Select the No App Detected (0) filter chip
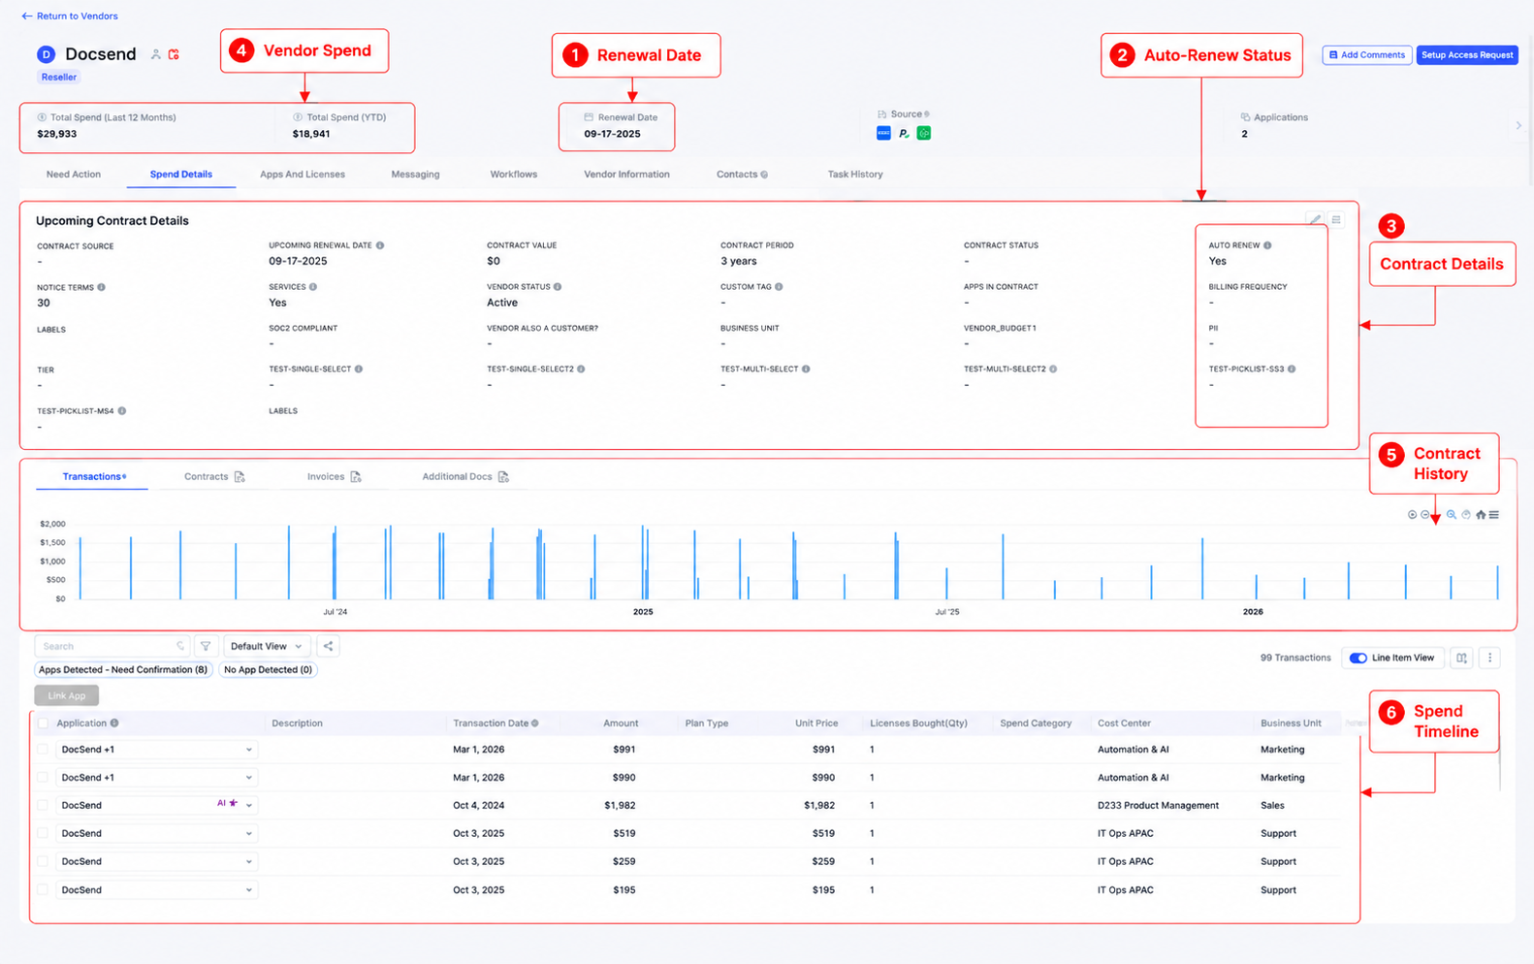This screenshot has width=1534, height=964. pyautogui.click(x=268, y=670)
